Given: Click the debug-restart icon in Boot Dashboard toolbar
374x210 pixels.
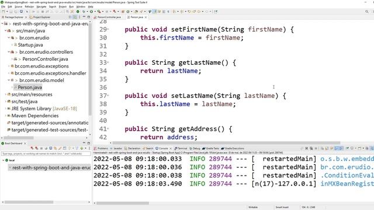Looking at the screenshot, I should (x=36, y=148).
